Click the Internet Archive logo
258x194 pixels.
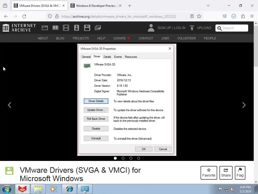[19, 28]
